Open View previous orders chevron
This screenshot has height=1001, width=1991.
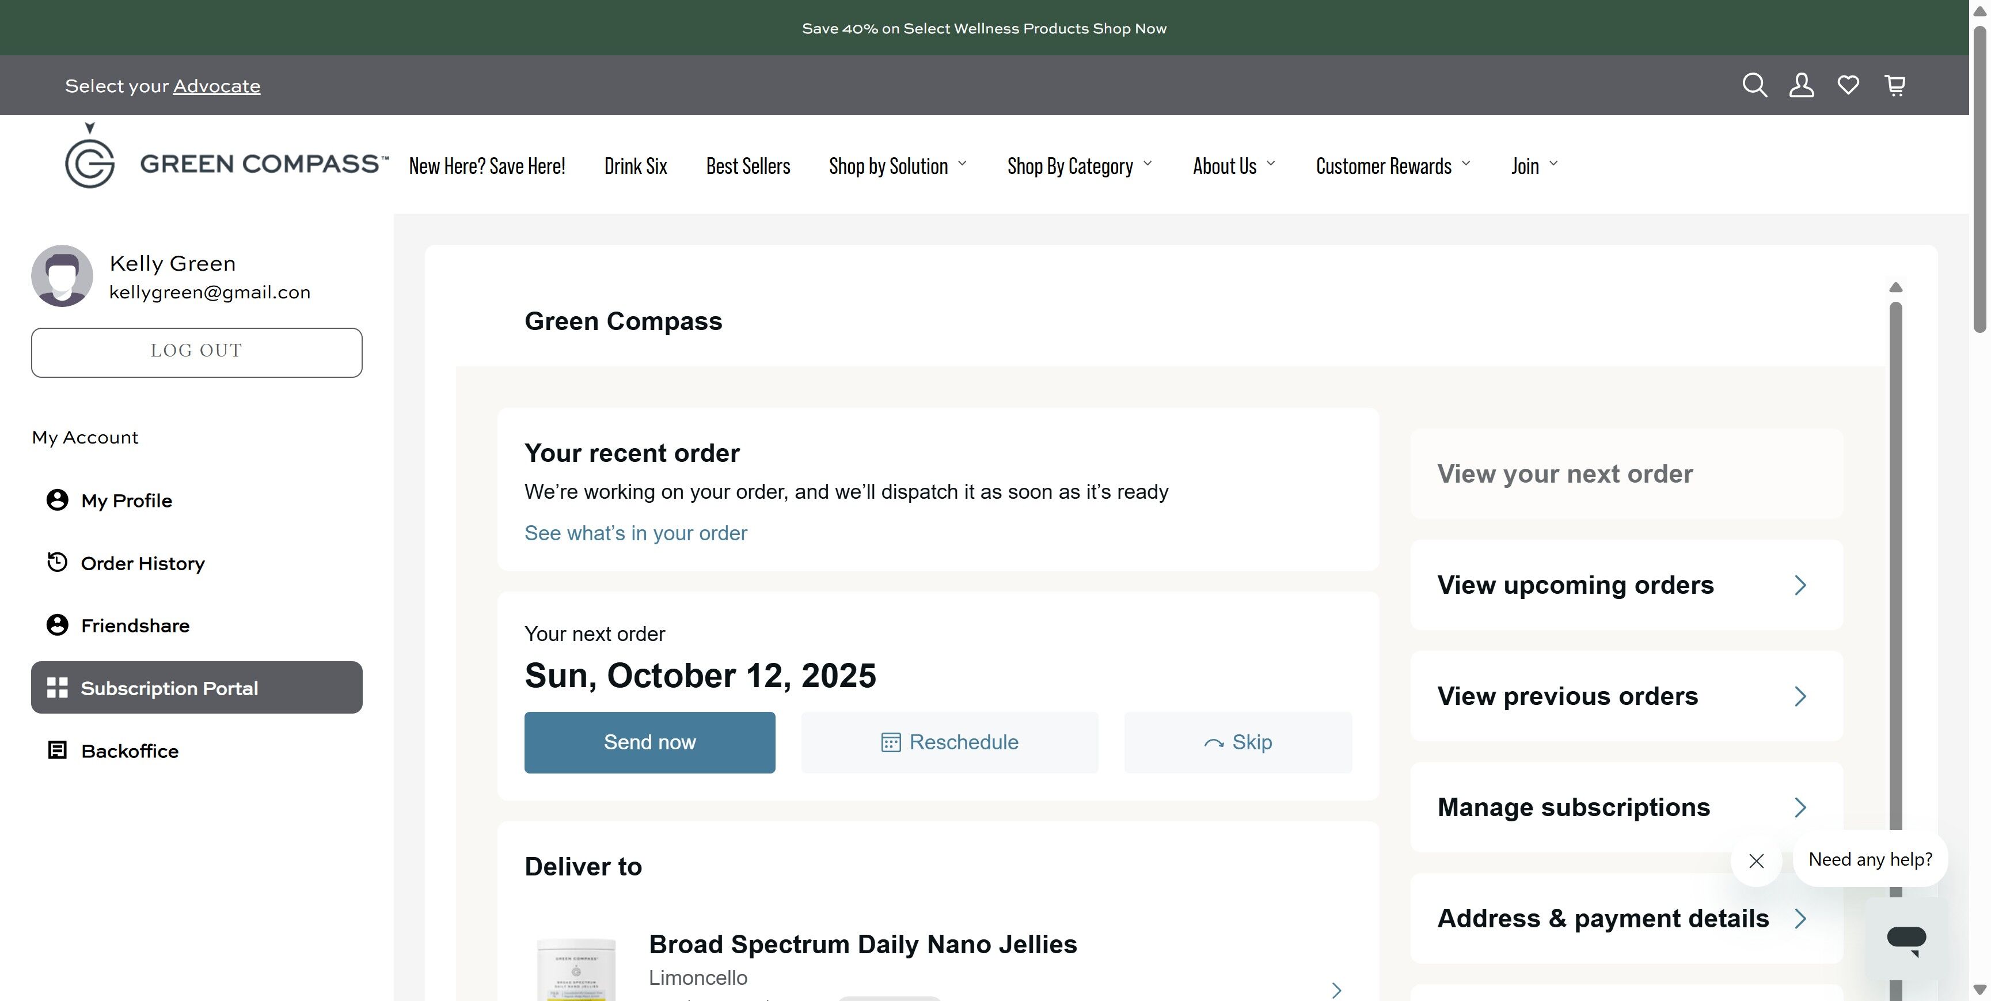pos(1800,696)
